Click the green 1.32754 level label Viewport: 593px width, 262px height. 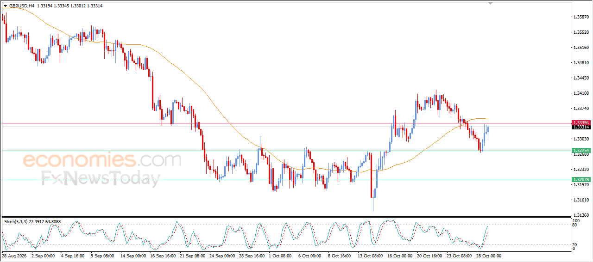(581, 151)
